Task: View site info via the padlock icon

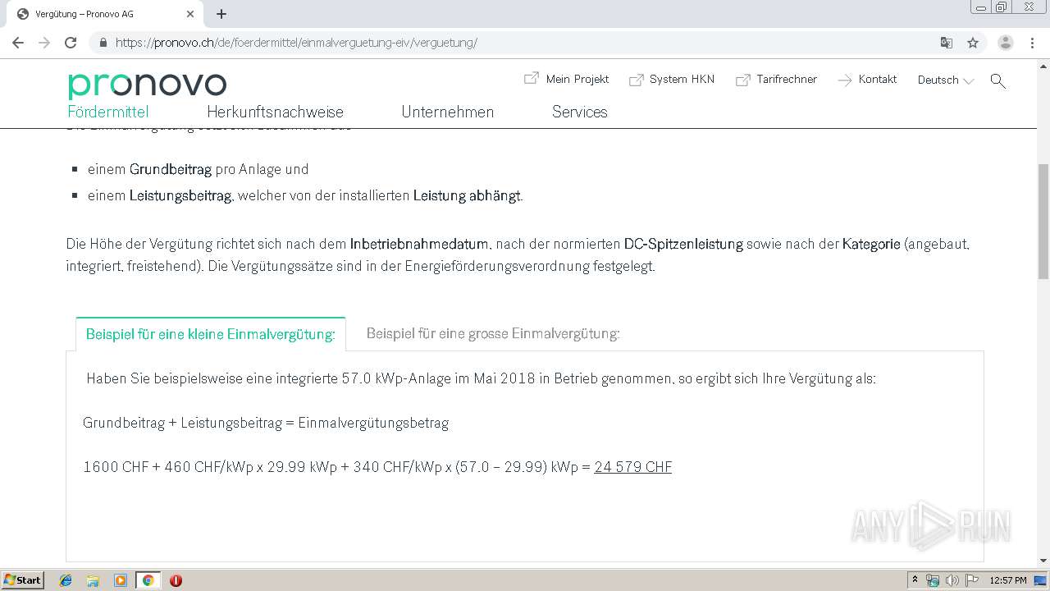Action: coord(103,43)
